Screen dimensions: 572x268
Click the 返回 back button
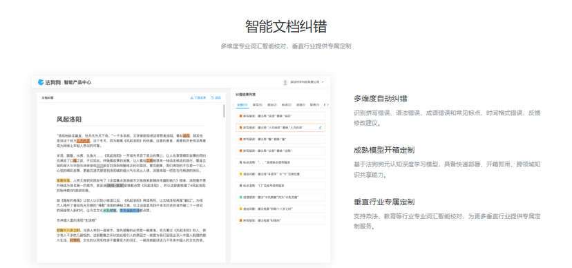coord(216,97)
